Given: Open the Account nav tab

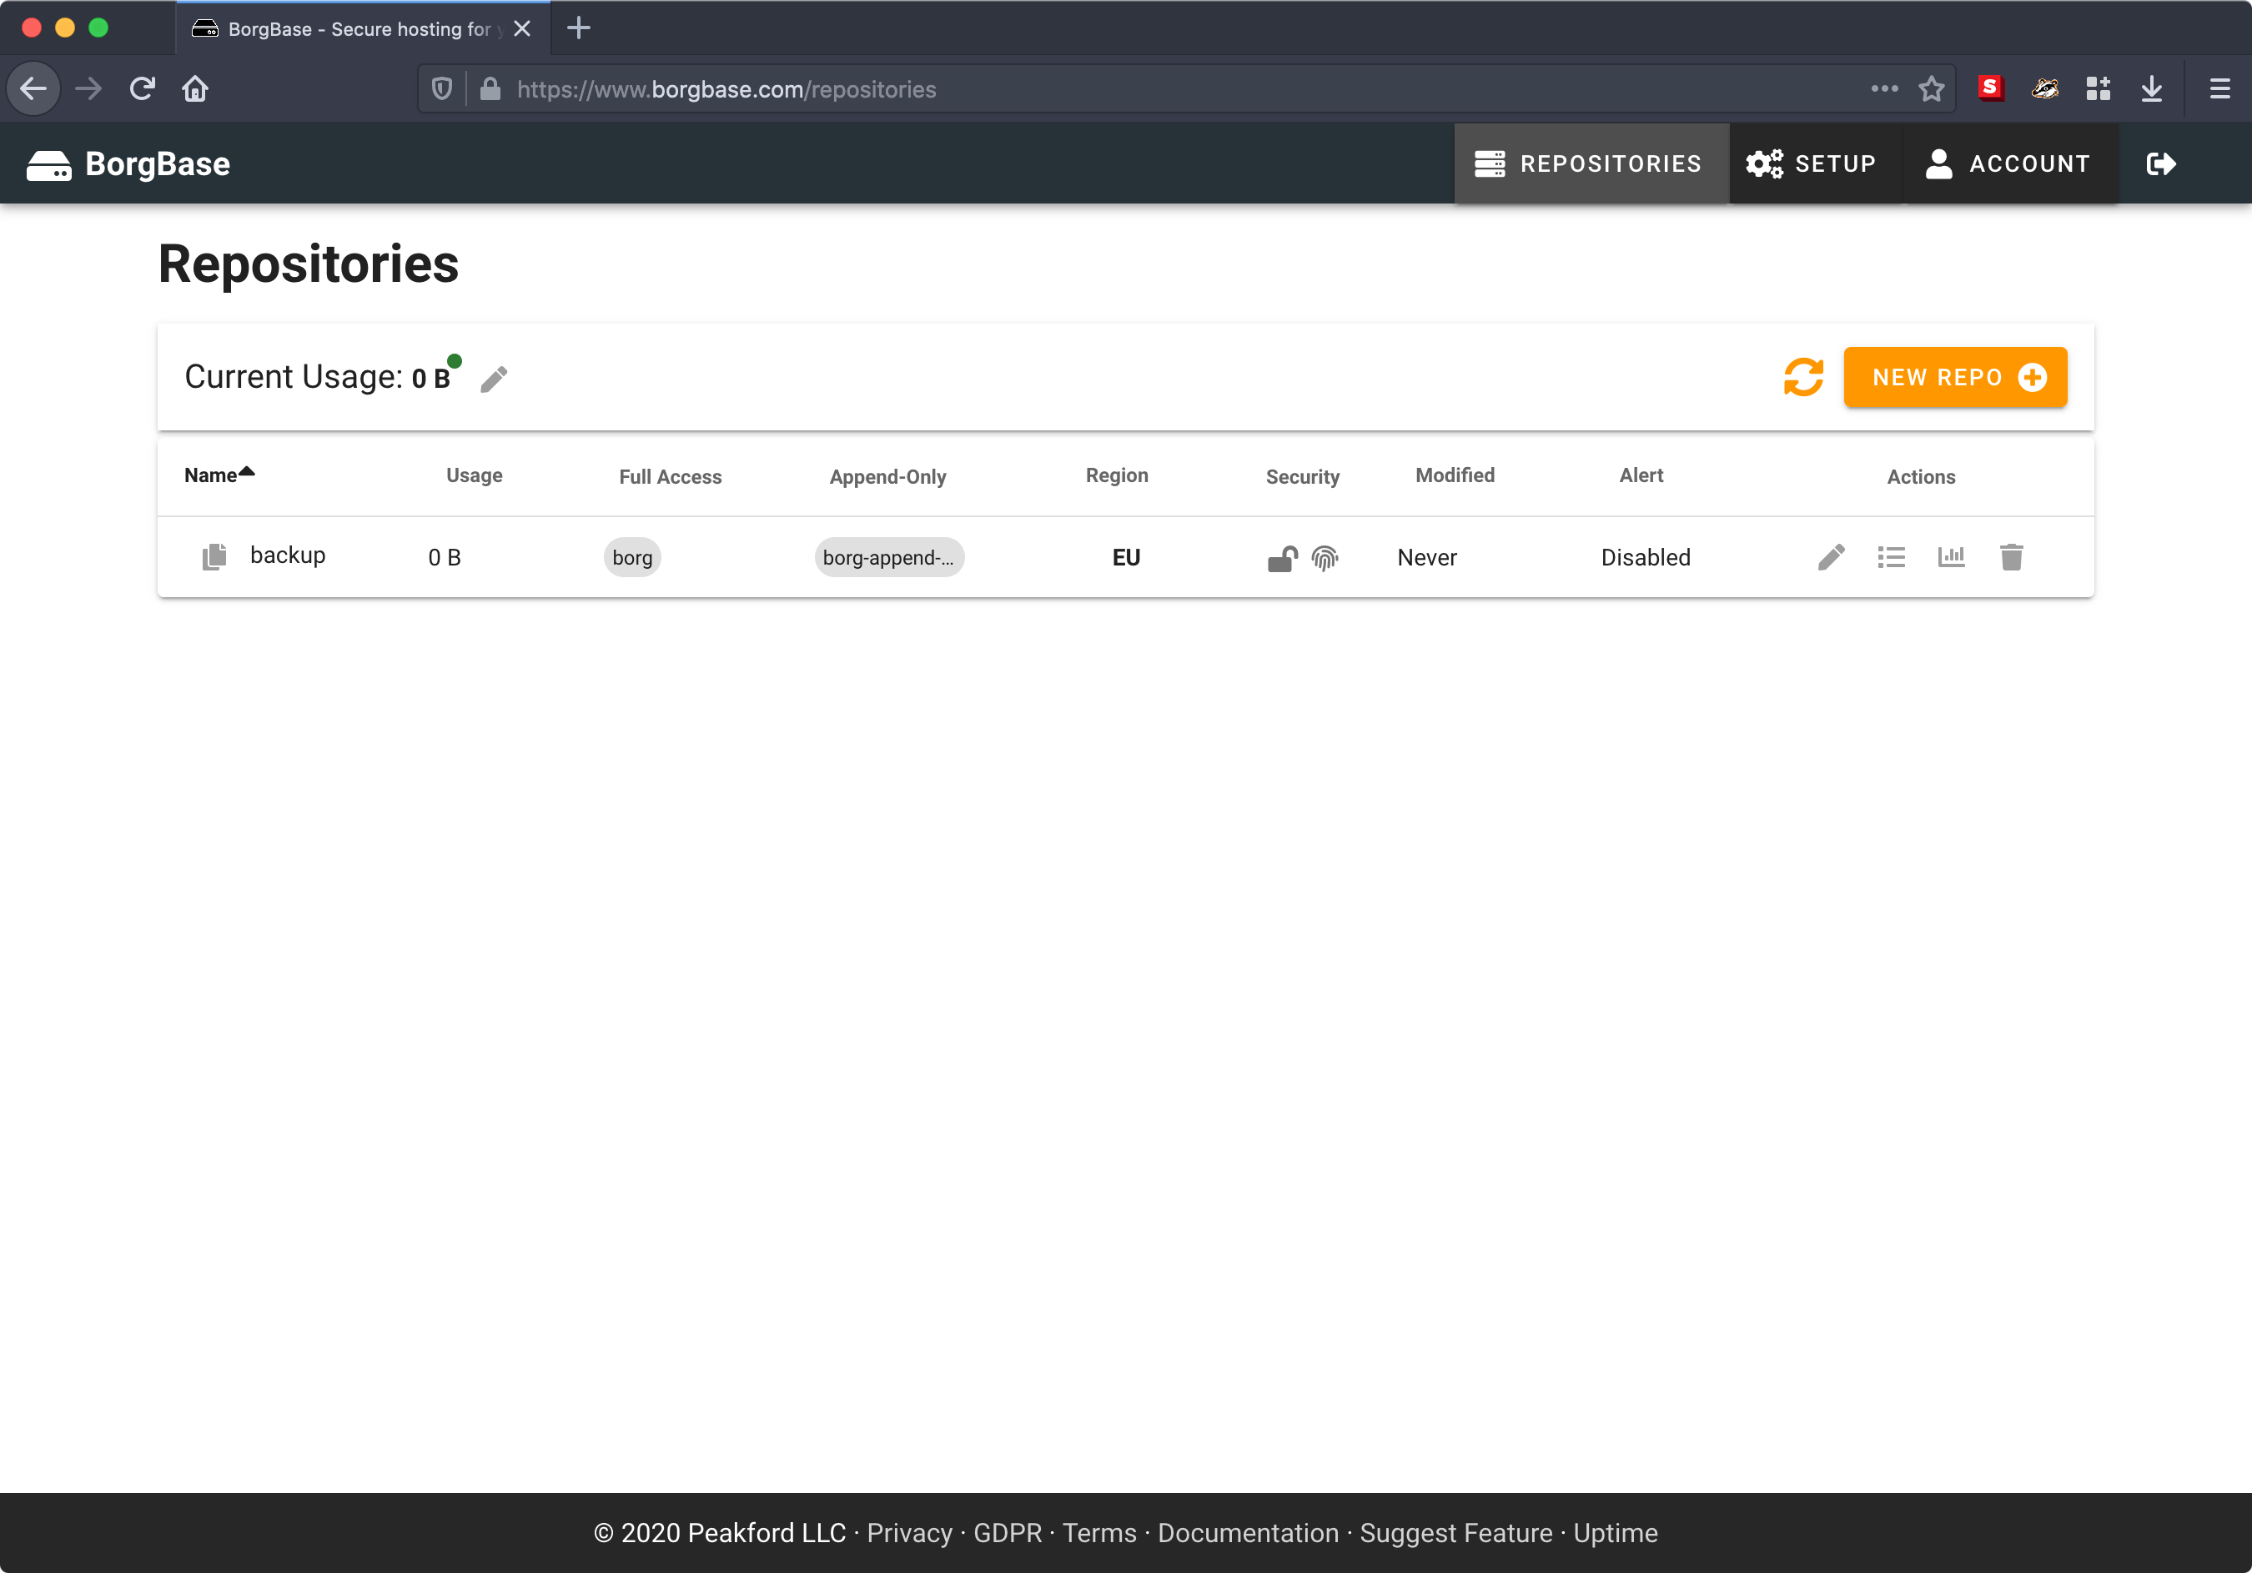Looking at the screenshot, I should tap(2010, 163).
